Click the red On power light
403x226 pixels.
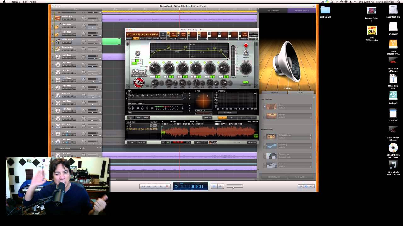tap(246, 46)
